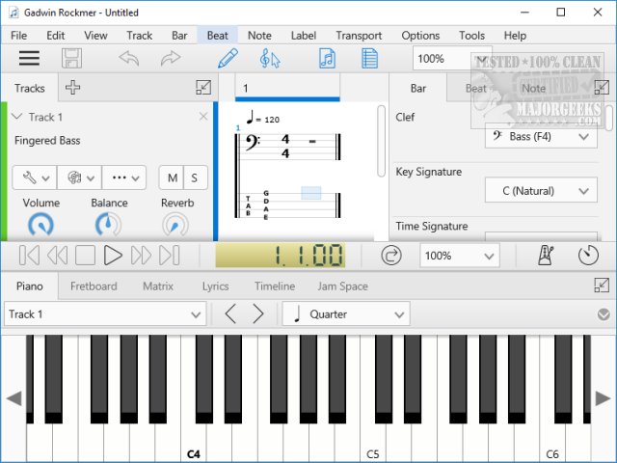Detach the Bar properties panel
Image resolution: width=617 pixels, height=463 pixels.
[x=602, y=88]
